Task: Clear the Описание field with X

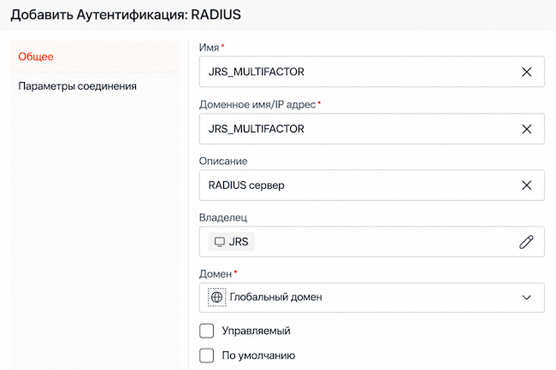Action: pos(527,185)
